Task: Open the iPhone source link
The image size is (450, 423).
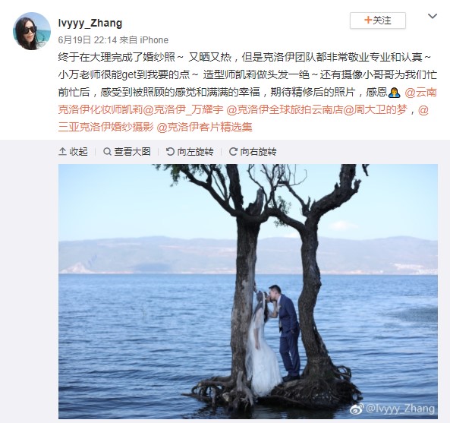Action: [x=154, y=40]
